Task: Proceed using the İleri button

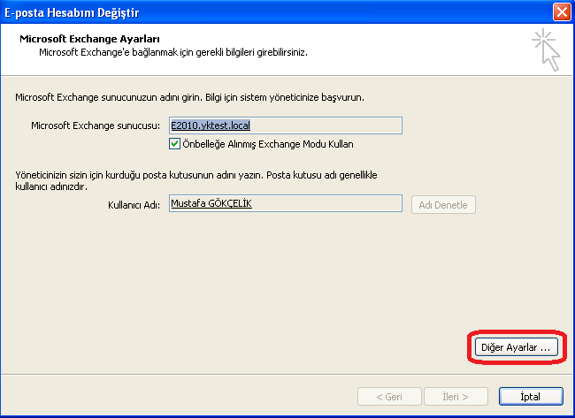Action: [458, 397]
